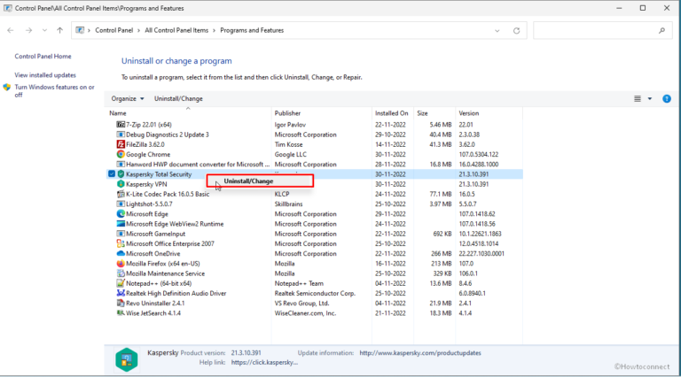Viewport: 681px width, 377px height.
Task: Click the Google Chrome icon
Action: pos(121,154)
